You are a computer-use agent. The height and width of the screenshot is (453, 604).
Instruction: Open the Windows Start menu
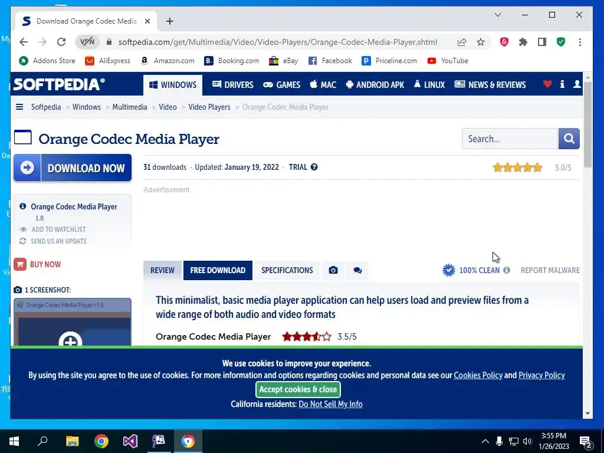click(14, 441)
